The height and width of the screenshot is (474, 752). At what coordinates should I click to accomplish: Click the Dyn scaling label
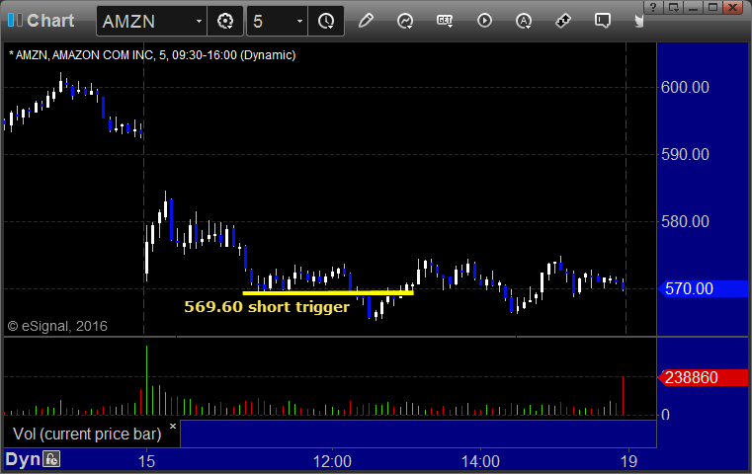23,459
